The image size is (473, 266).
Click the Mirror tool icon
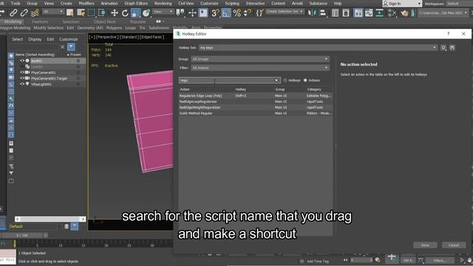pos(312,13)
